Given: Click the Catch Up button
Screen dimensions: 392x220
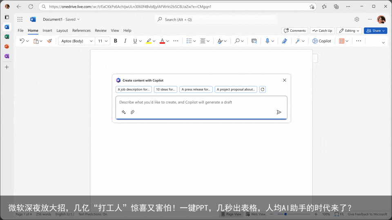Looking at the screenshot, I should (x=322, y=31).
